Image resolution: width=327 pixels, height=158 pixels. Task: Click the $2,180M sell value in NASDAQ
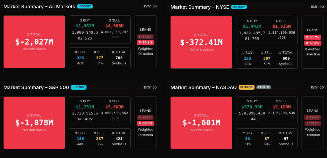click(x=281, y=107)
